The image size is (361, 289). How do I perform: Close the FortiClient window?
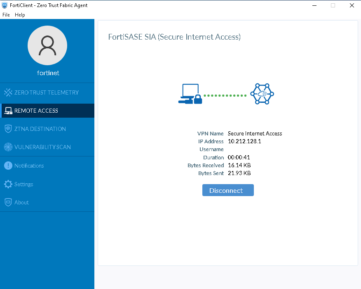point(352,5)
